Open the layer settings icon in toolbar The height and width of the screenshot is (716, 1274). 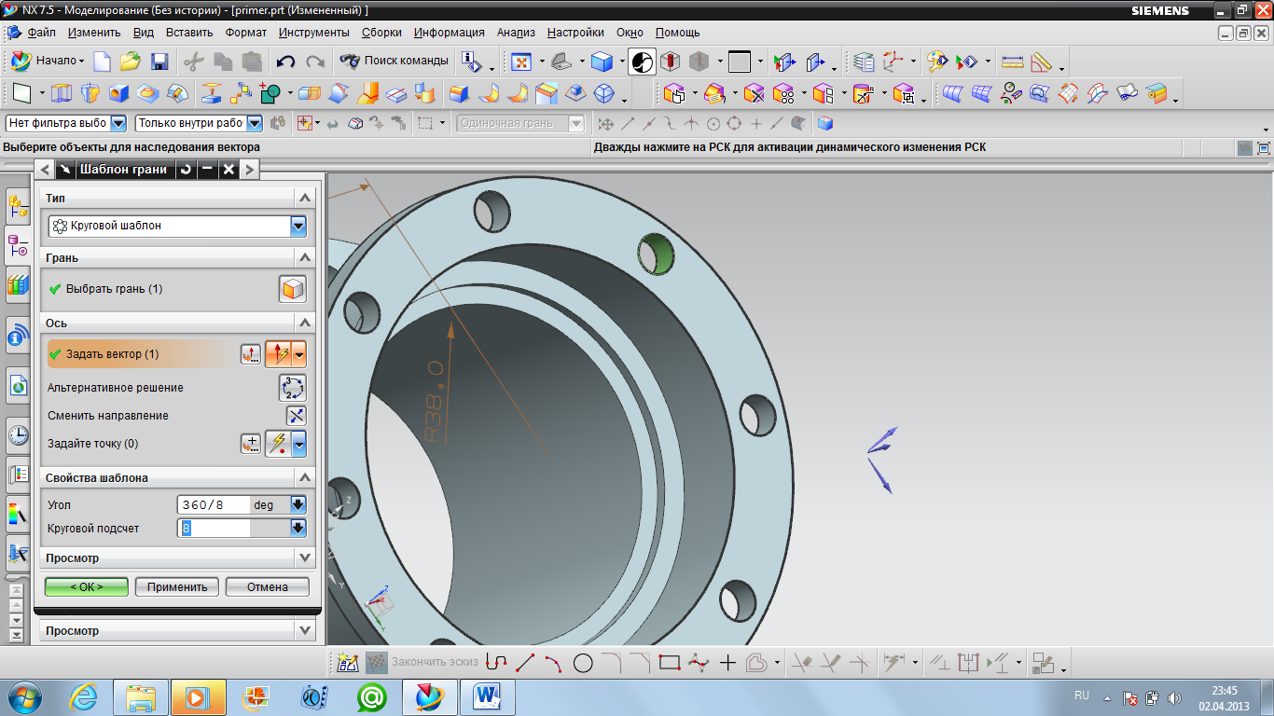tap(865, 62)
